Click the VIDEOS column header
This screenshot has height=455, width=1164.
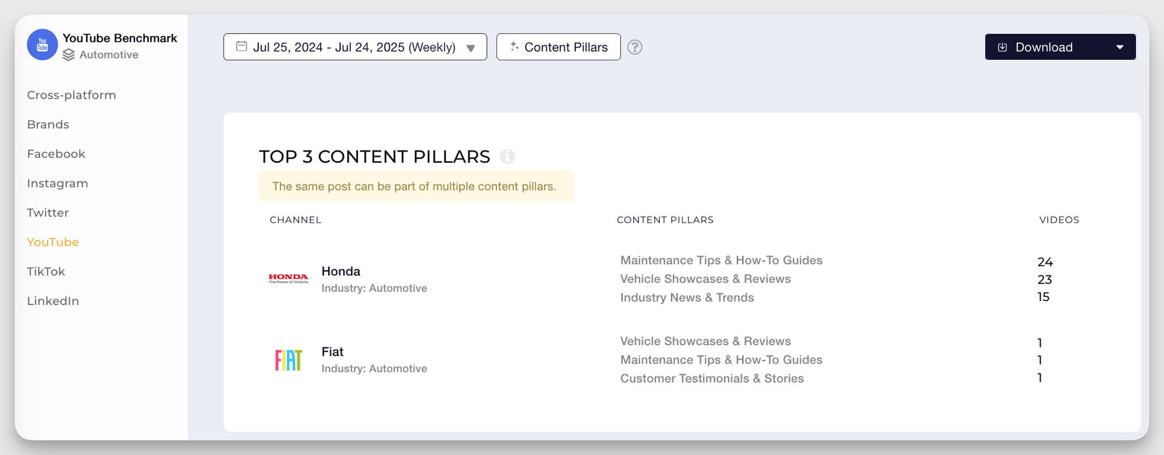click(1059, 220)
